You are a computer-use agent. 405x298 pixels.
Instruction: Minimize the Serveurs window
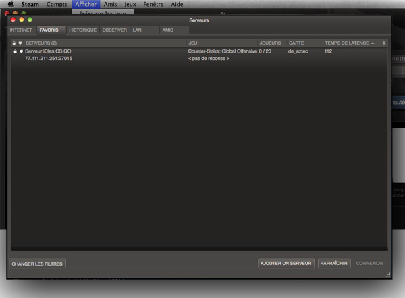pyautogui.click(x=22, y=20)
